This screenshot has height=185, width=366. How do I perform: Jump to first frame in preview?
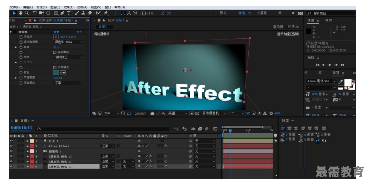317,65
